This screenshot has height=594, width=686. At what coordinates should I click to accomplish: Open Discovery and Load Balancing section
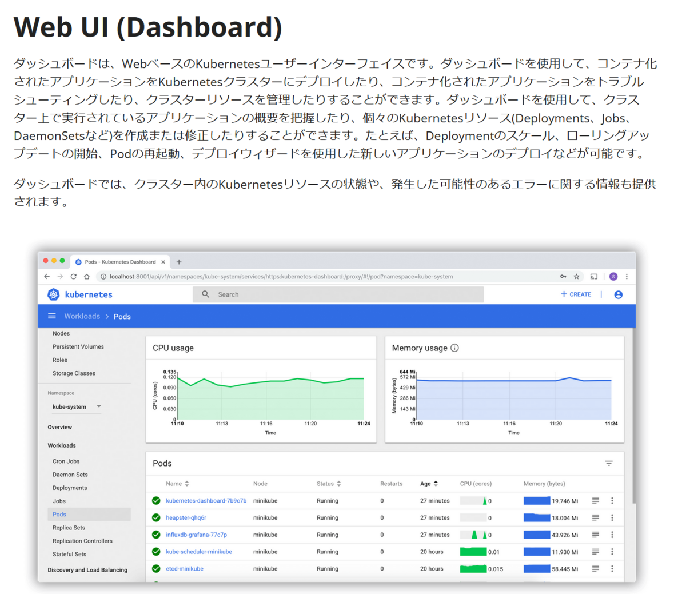(x=87, y=570)
